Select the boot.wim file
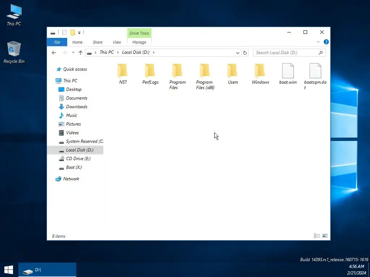Screen dimensions: 370x277 pos(288,74)
